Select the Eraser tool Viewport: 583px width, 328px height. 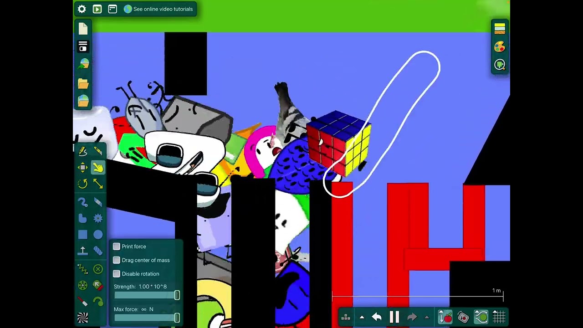tap(98, 202)
